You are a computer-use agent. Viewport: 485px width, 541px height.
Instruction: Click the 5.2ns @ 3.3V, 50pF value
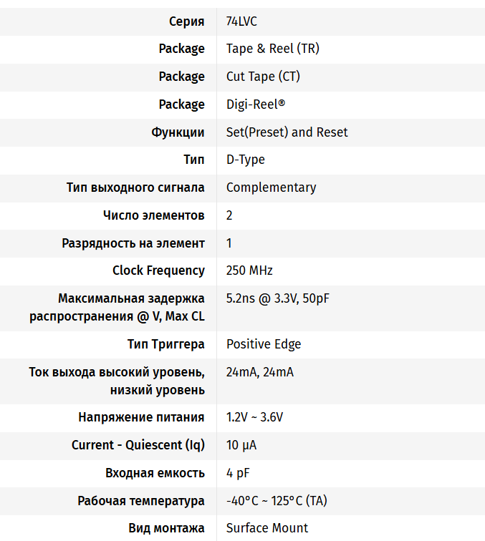(278, 298)
